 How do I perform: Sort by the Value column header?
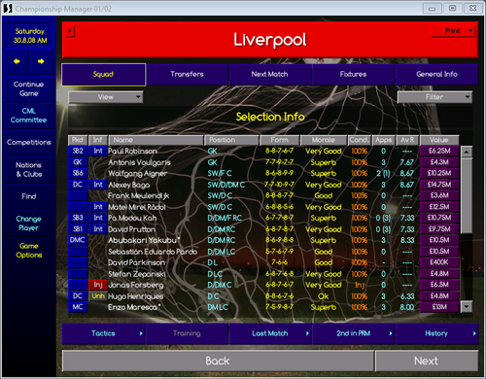coord(439,140)
